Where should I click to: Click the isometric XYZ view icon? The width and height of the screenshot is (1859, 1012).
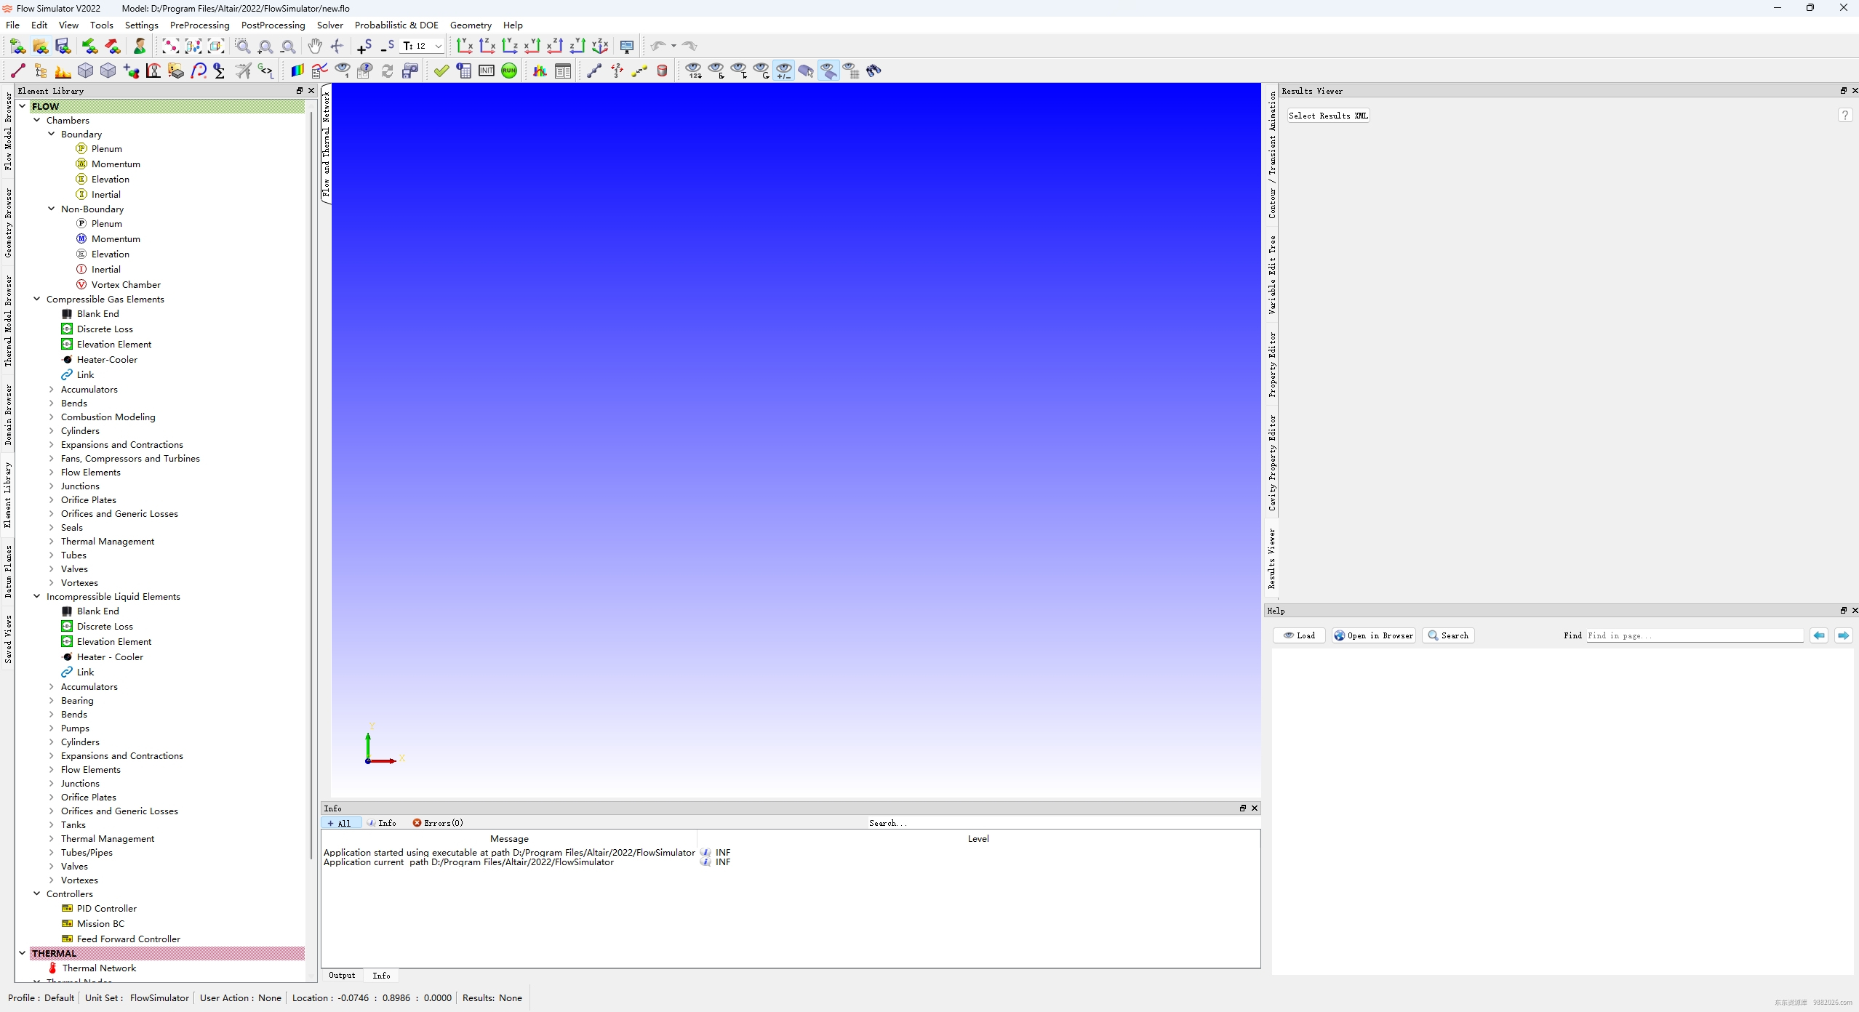600,47
